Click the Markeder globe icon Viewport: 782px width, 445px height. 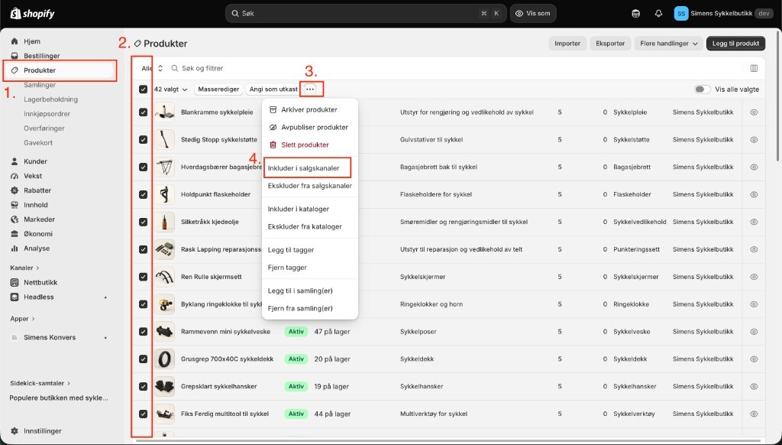15,219
